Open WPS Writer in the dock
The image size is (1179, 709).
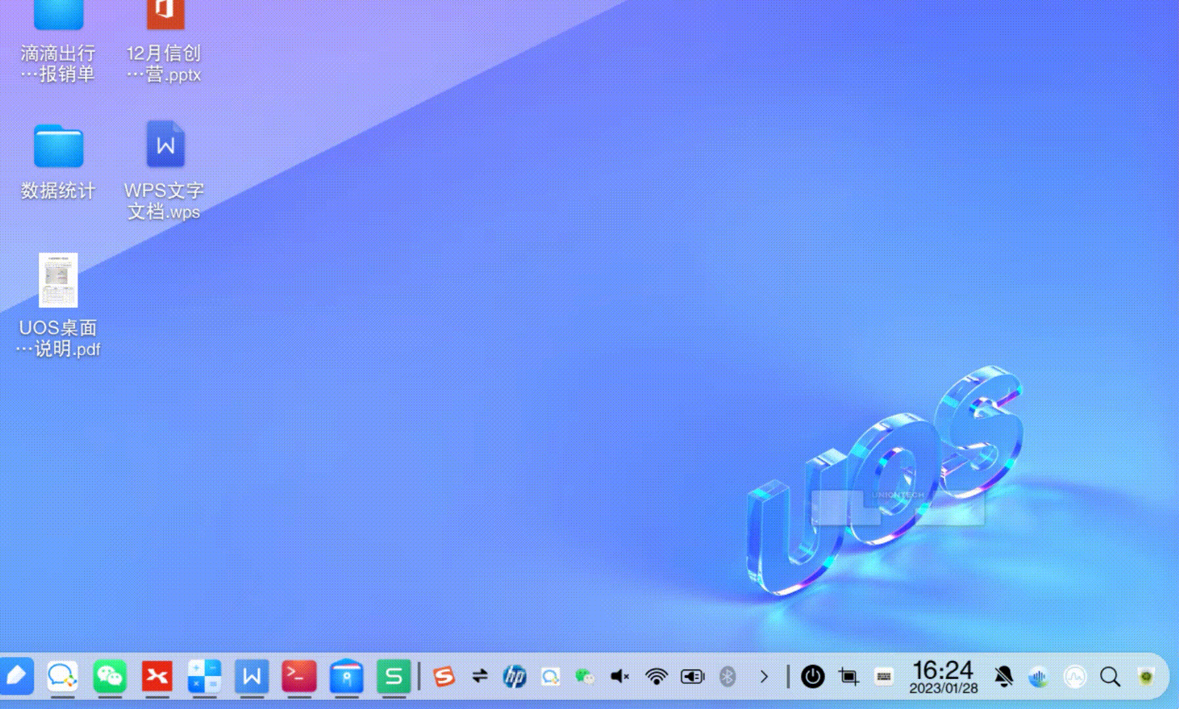252,676
